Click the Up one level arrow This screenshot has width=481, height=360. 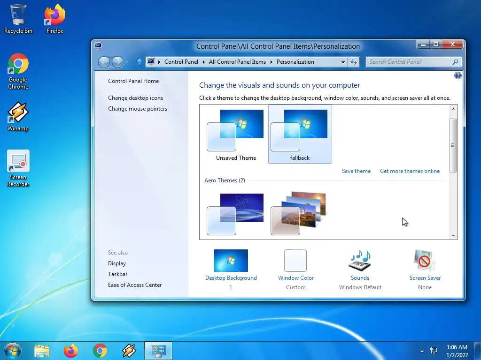[x=139, y=62]
